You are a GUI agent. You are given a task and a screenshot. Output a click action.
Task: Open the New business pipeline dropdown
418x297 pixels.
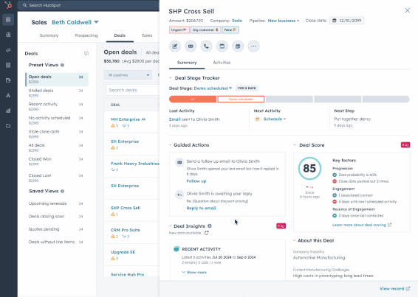click(284, 21)
